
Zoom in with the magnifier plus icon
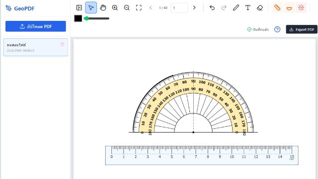click(x=115, y=8)
